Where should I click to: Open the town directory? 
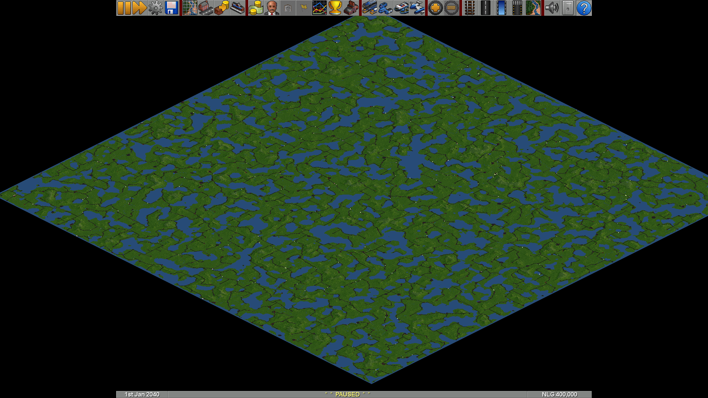[x=206, y=8]
